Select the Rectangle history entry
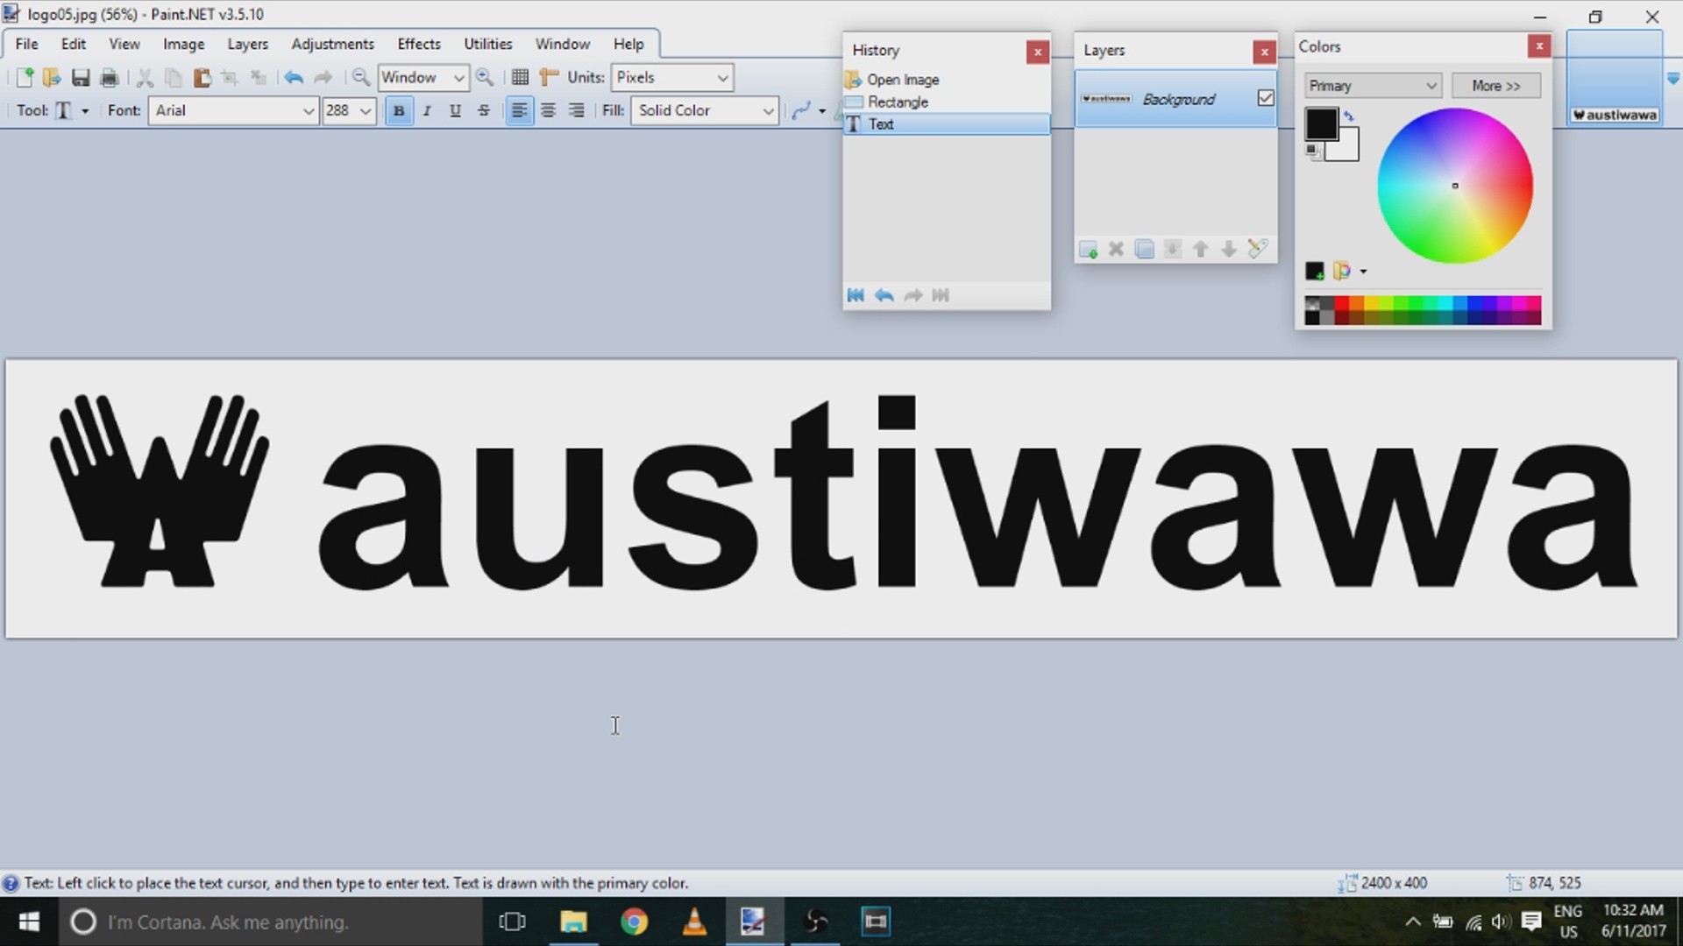 click(x=898, y=102)
